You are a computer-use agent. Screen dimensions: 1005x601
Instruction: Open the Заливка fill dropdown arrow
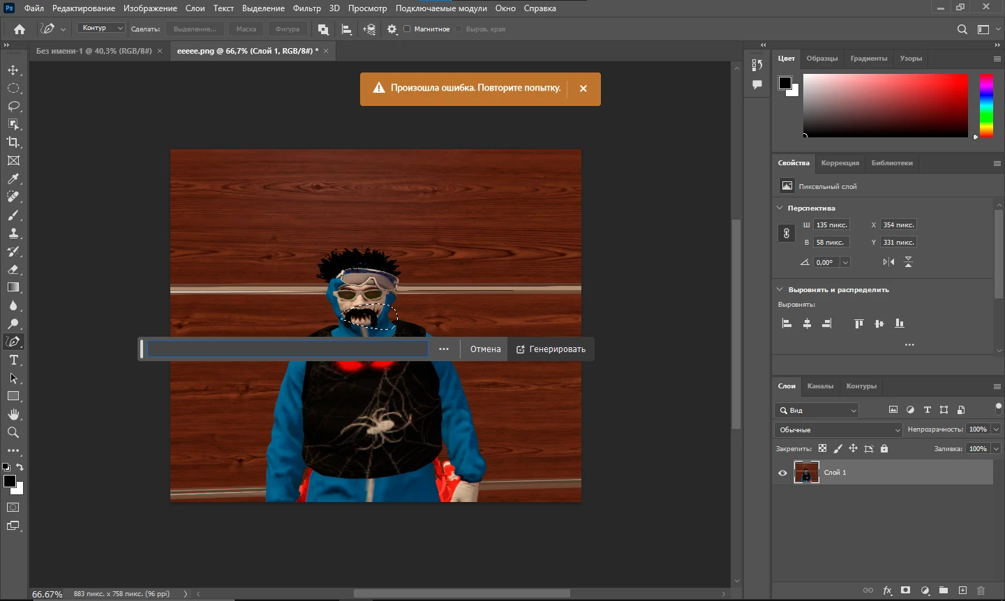click(997, 449)
